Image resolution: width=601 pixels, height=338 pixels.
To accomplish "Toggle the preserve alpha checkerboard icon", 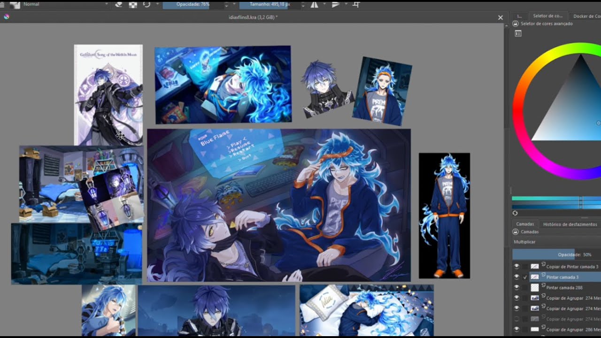I will pos(133,4).
